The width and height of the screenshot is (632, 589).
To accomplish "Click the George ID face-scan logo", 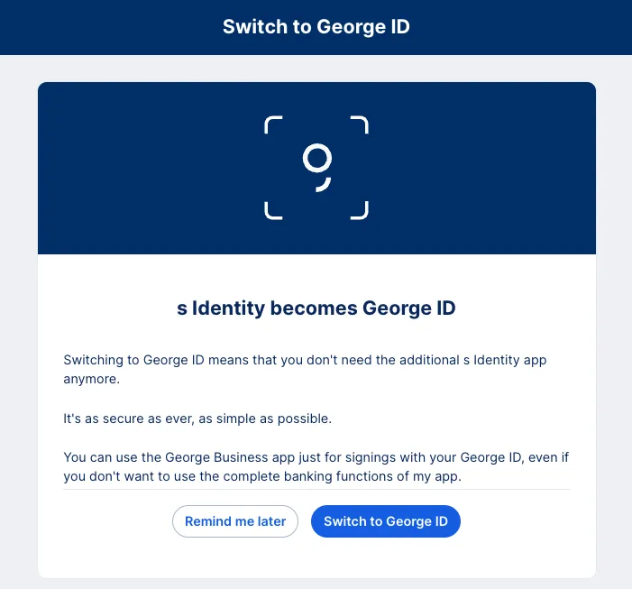I will [x=316, y=168].
